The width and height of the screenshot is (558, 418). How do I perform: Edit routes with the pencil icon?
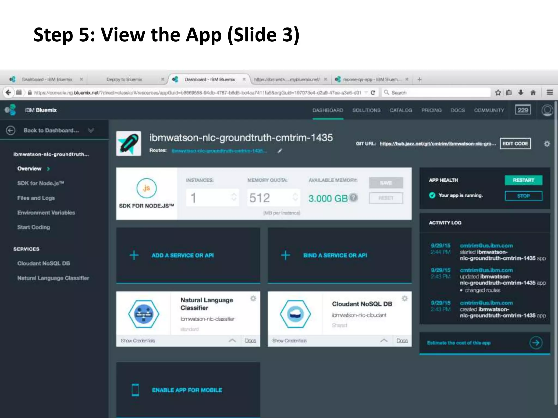point(280,151)
